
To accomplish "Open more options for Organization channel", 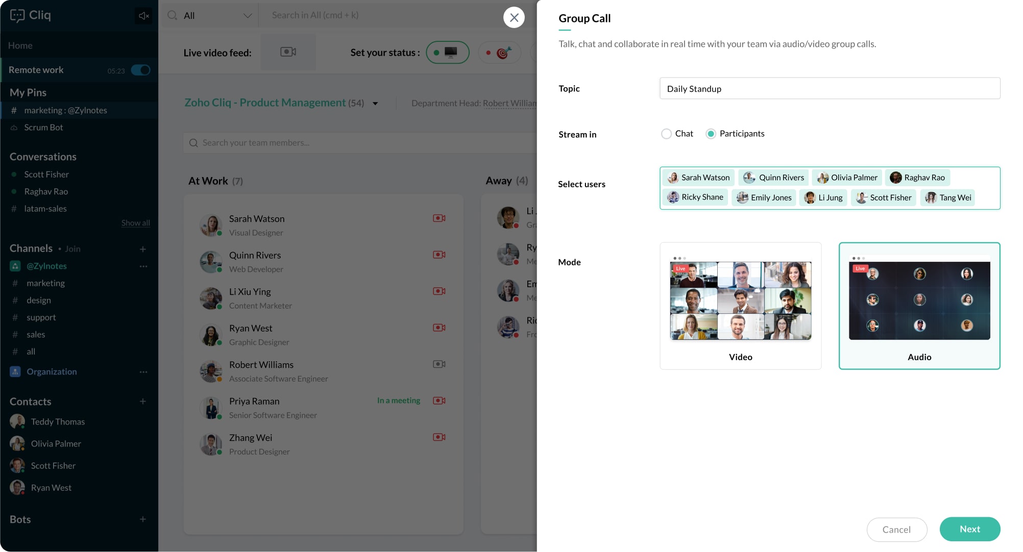I will [x=143, y=372].
